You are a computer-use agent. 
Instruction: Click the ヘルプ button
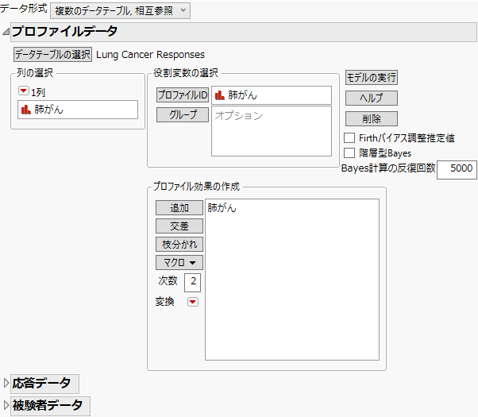371,98
